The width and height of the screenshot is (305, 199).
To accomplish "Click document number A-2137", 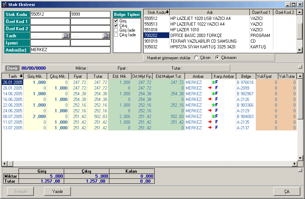I will click(243, 128).
